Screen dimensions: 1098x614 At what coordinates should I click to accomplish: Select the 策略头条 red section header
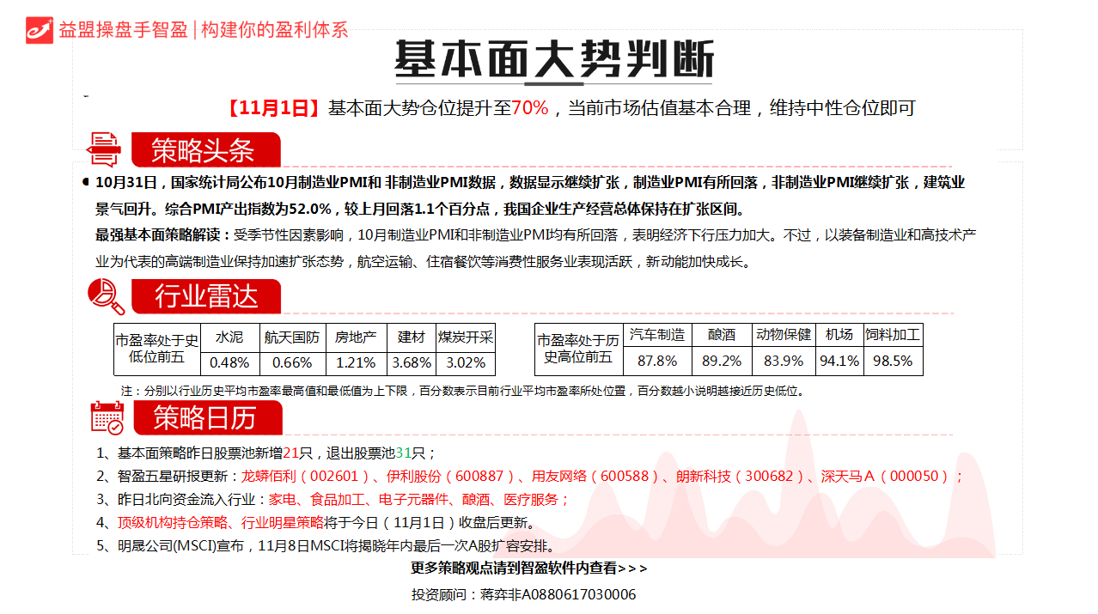pyautogui.click(x=204, y=150)
